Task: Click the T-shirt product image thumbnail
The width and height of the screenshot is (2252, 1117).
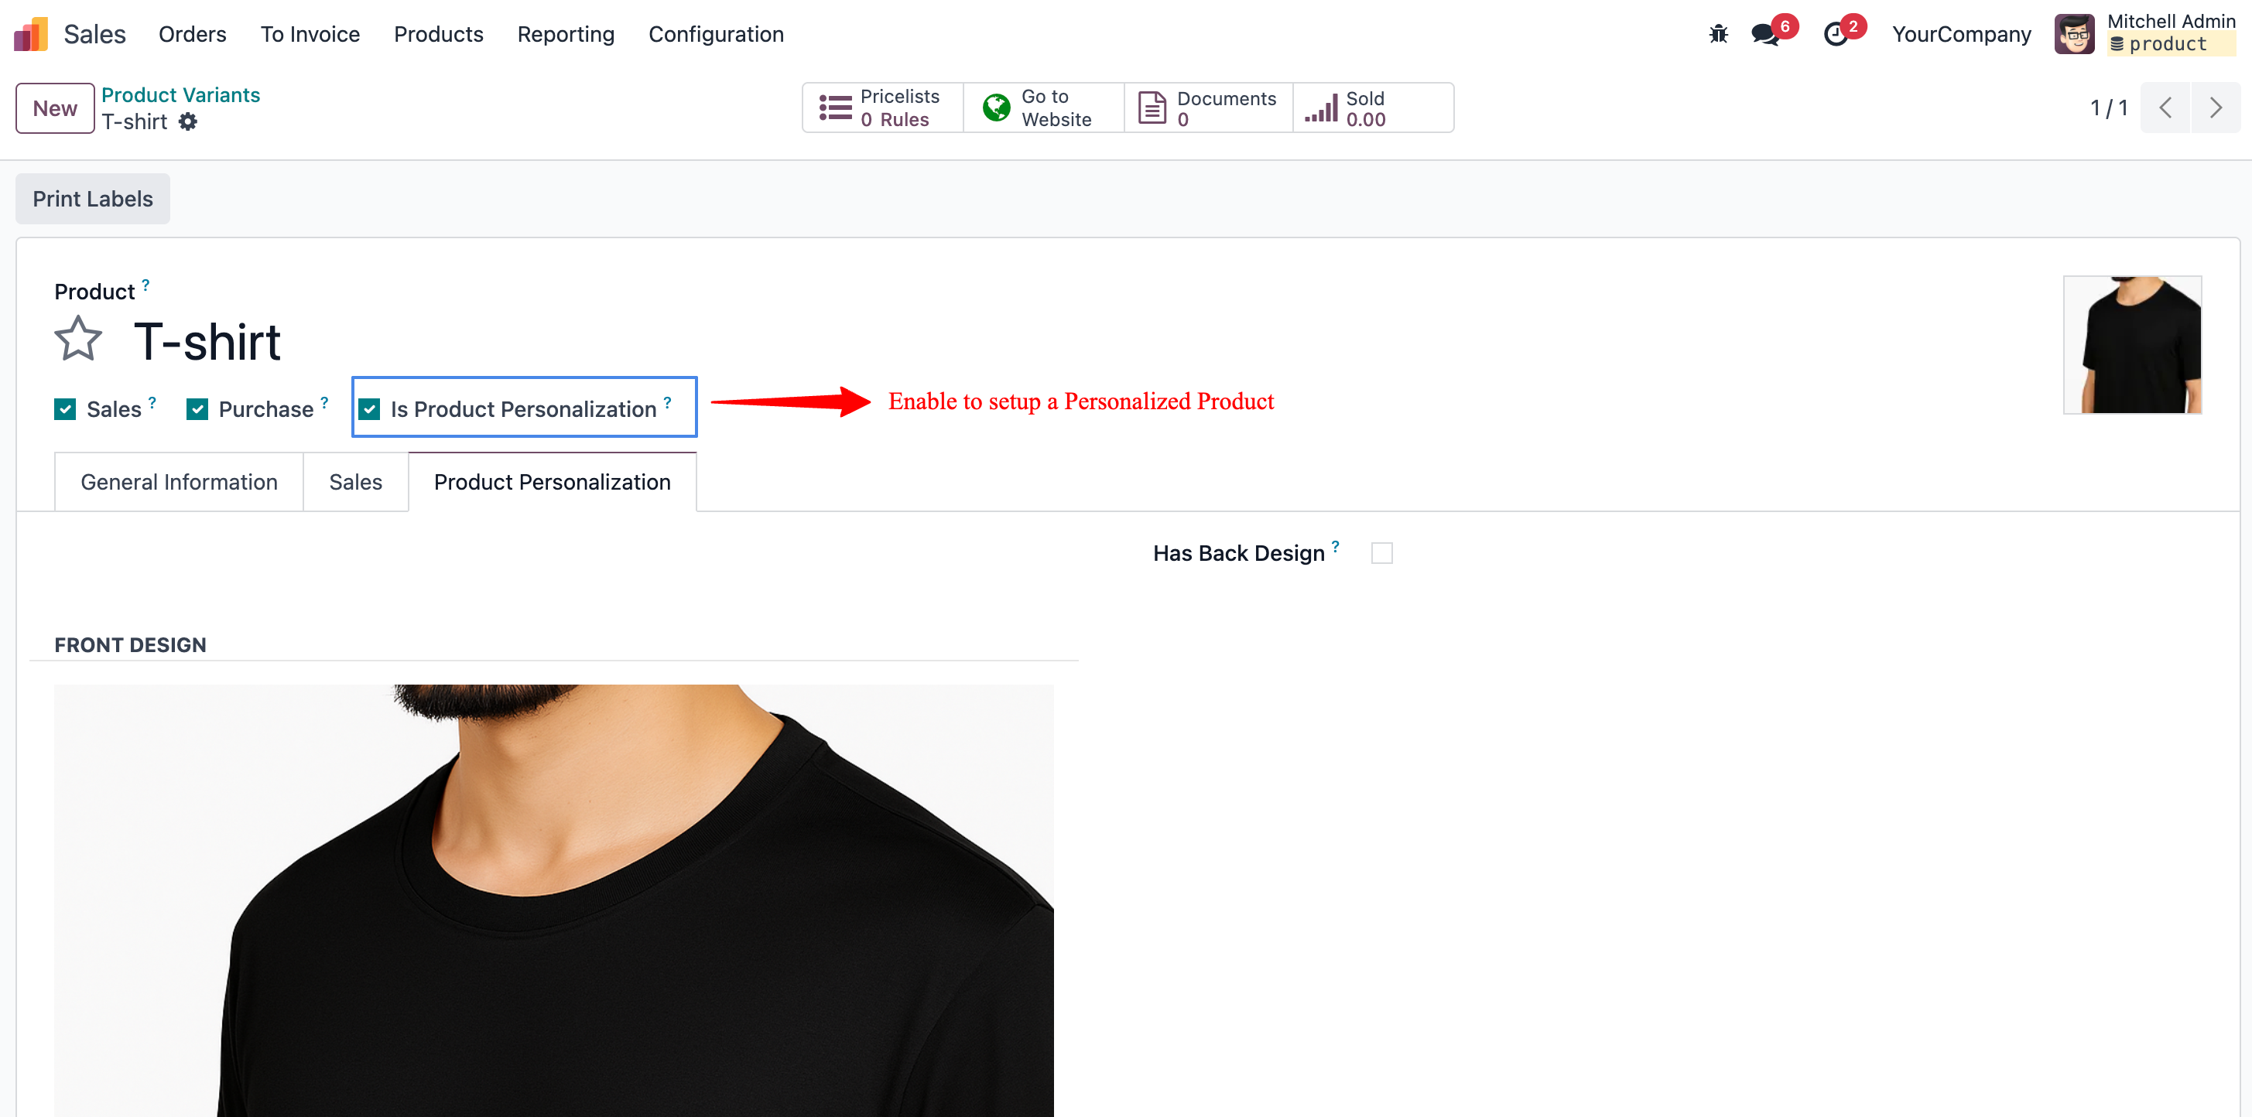Action: (2131, 344)
